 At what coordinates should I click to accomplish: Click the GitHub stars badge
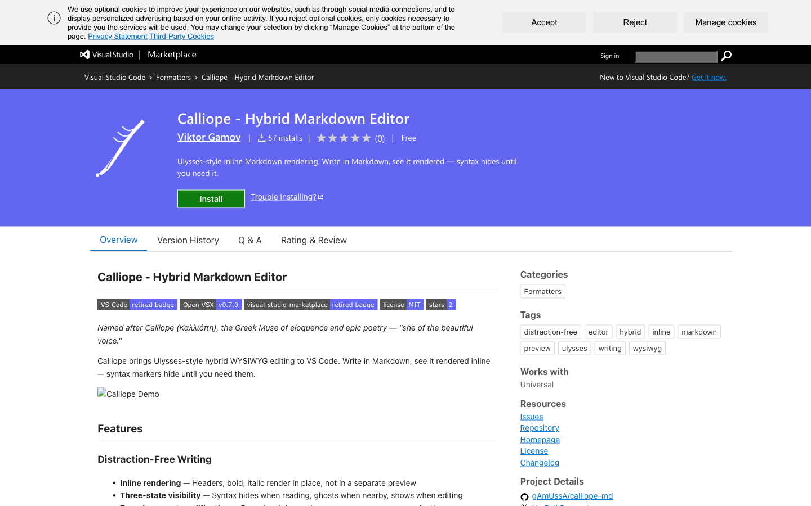[x=440, y=305]
